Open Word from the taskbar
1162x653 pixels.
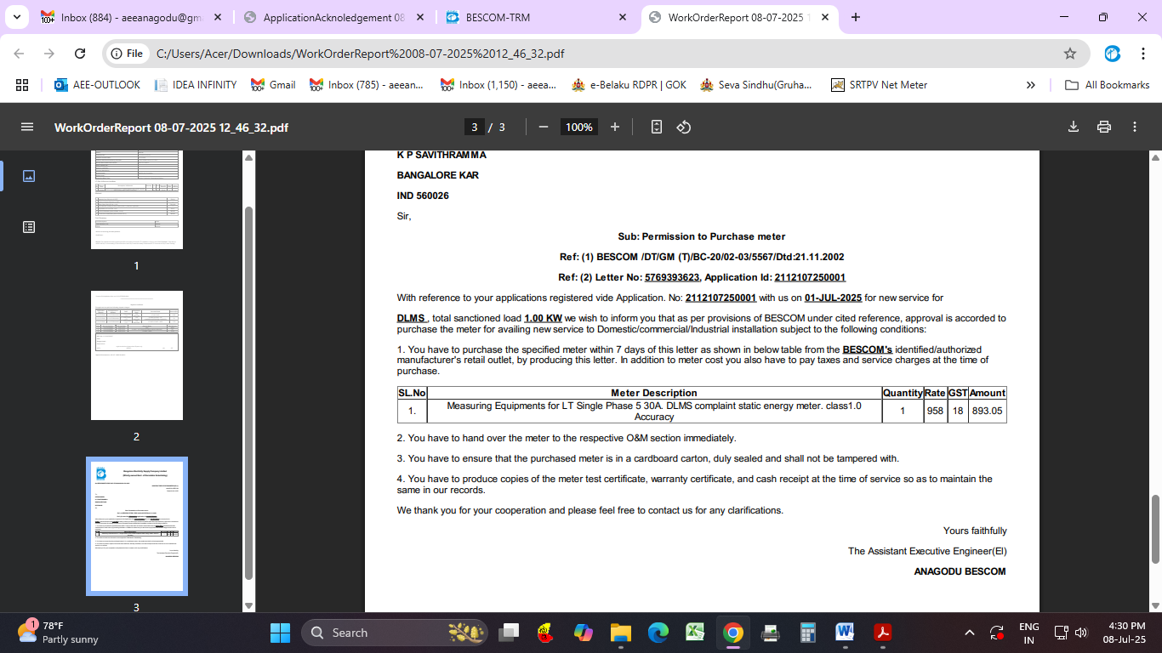[x=845, y=633]
